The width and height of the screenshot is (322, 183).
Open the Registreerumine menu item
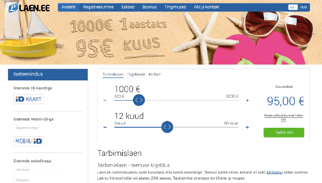point(99,7)
